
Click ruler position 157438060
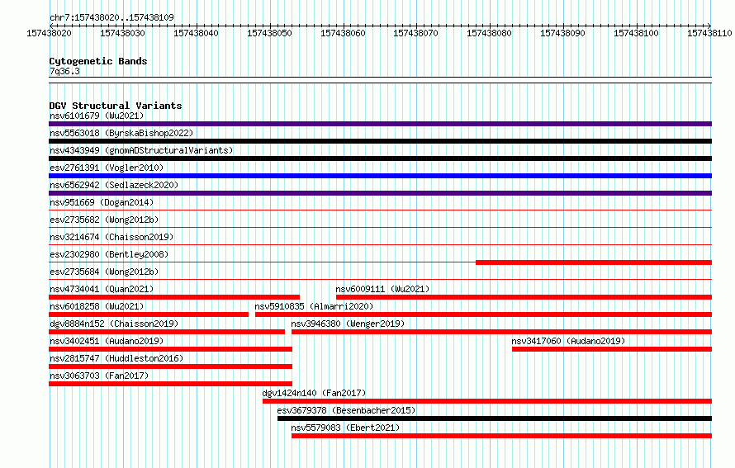343,33
